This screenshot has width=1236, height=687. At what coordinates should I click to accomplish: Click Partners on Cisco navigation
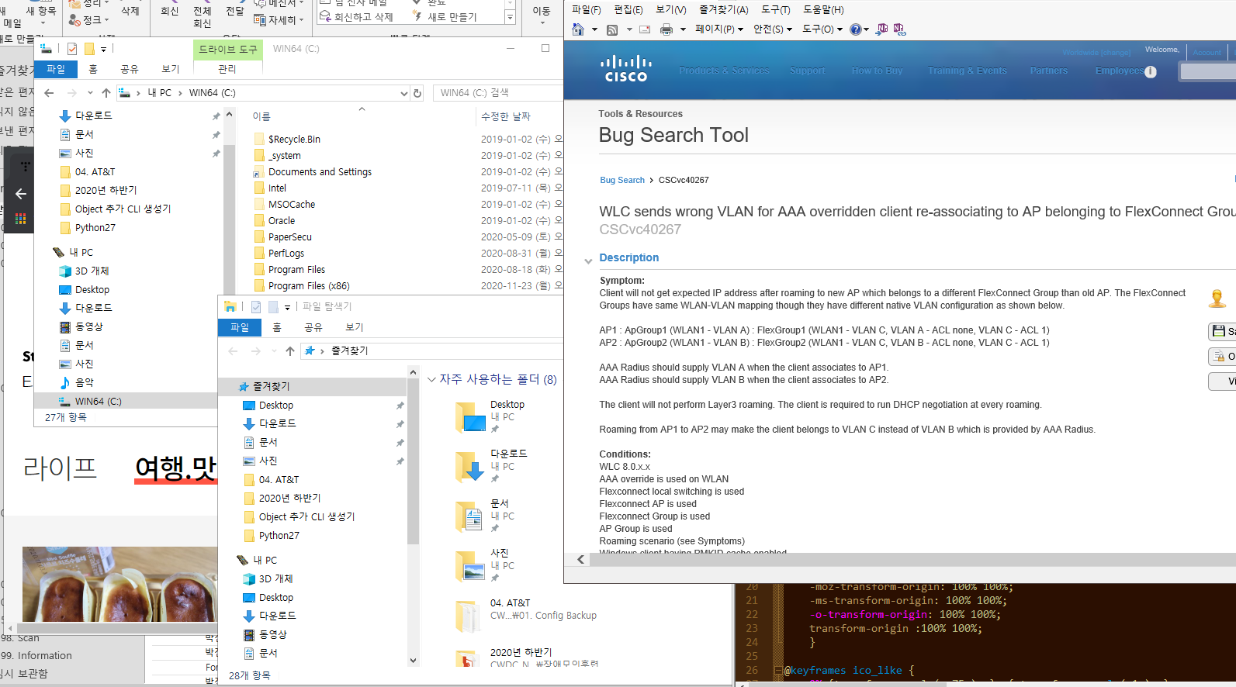[1048, 71]
